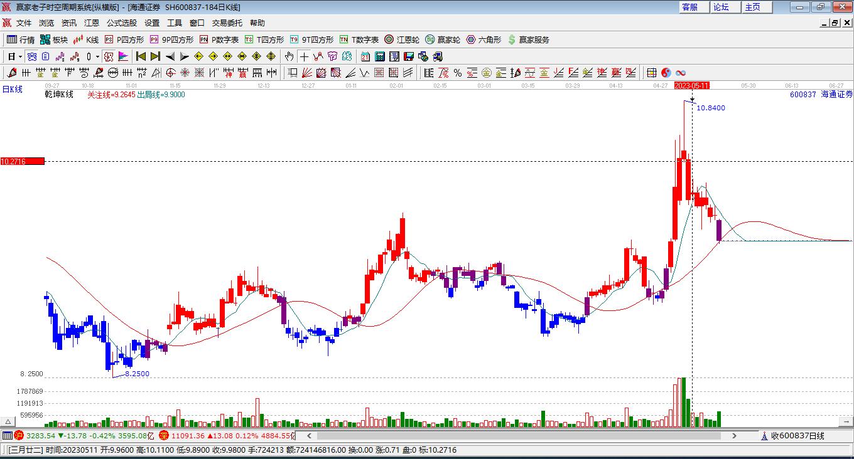Click the 日K线 period label
This screenshot has height=459, width=854.
[x=12, y=89]
